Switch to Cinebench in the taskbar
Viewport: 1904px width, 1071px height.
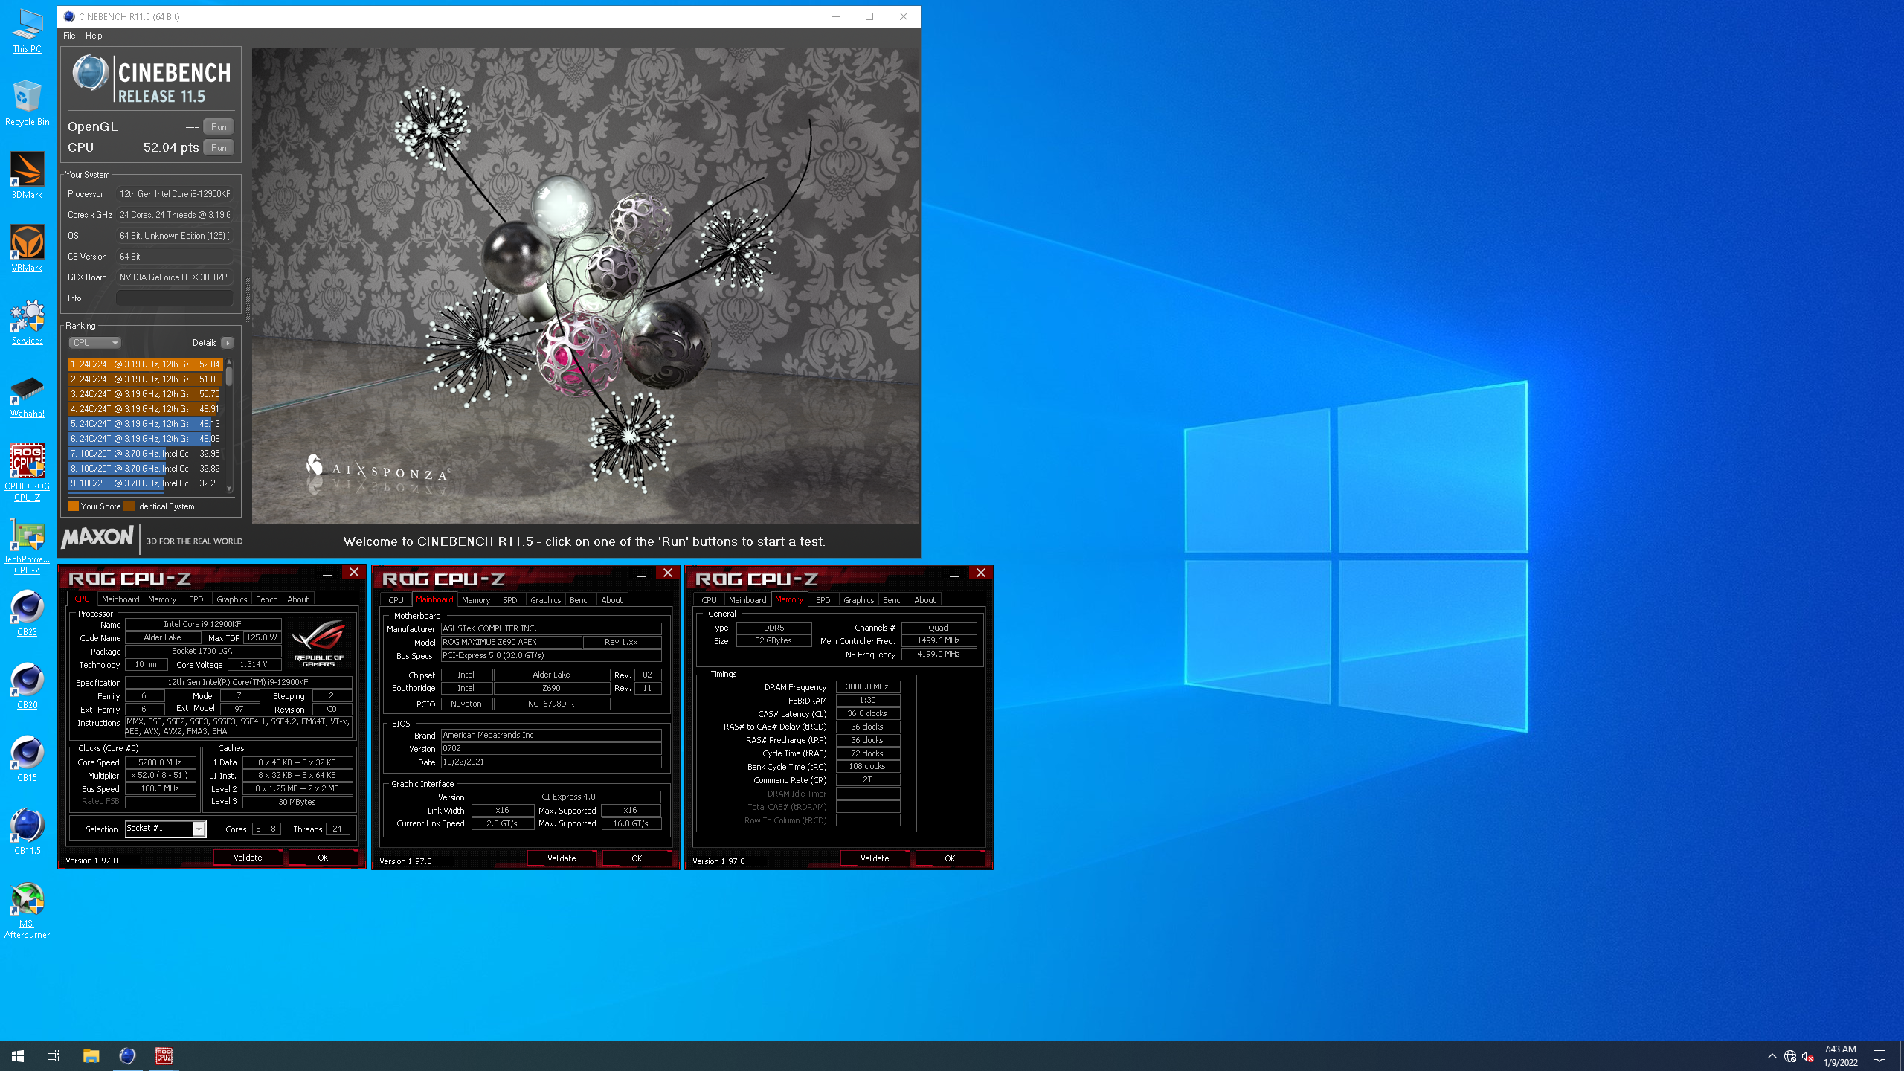coord(127,1056)
